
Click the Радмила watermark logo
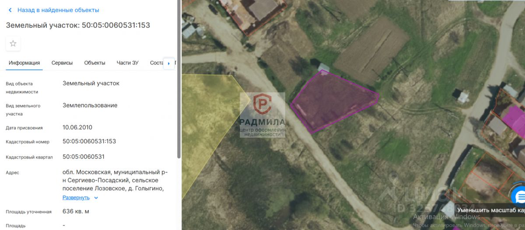pos(262,115)
